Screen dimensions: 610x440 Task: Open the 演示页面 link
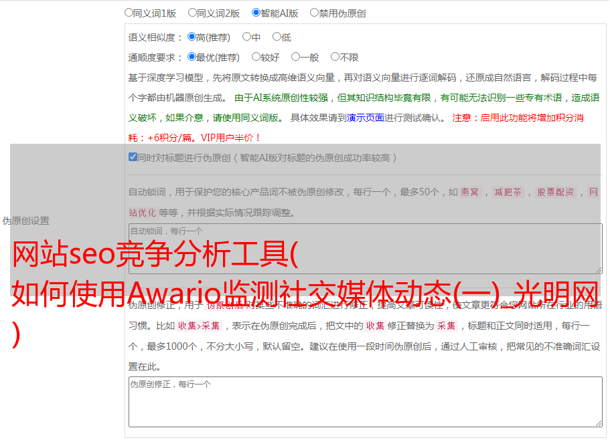coord(366,118)
